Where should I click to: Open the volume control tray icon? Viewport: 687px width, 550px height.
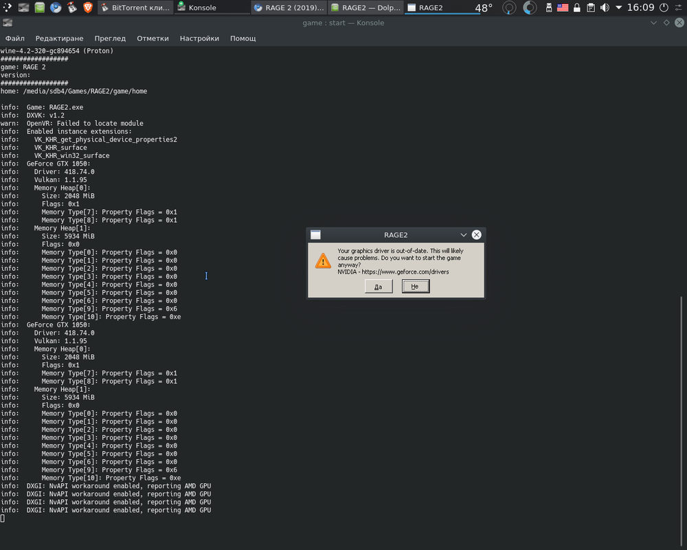[605, 8]
